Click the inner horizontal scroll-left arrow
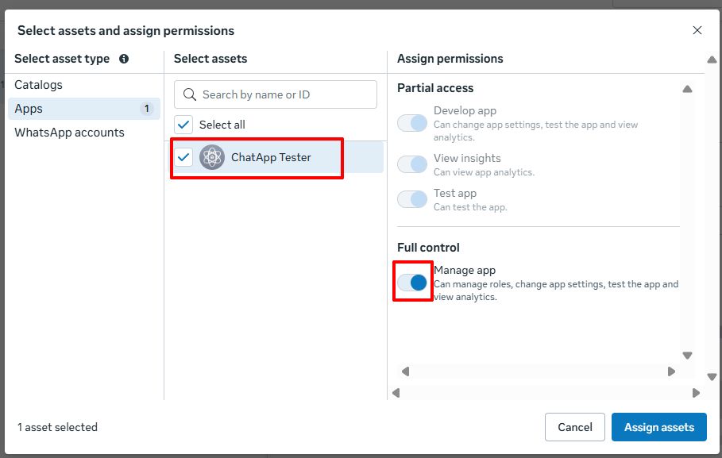Image resolution: width=722 pixels, height=458 pixels. [x=405, y=371]
